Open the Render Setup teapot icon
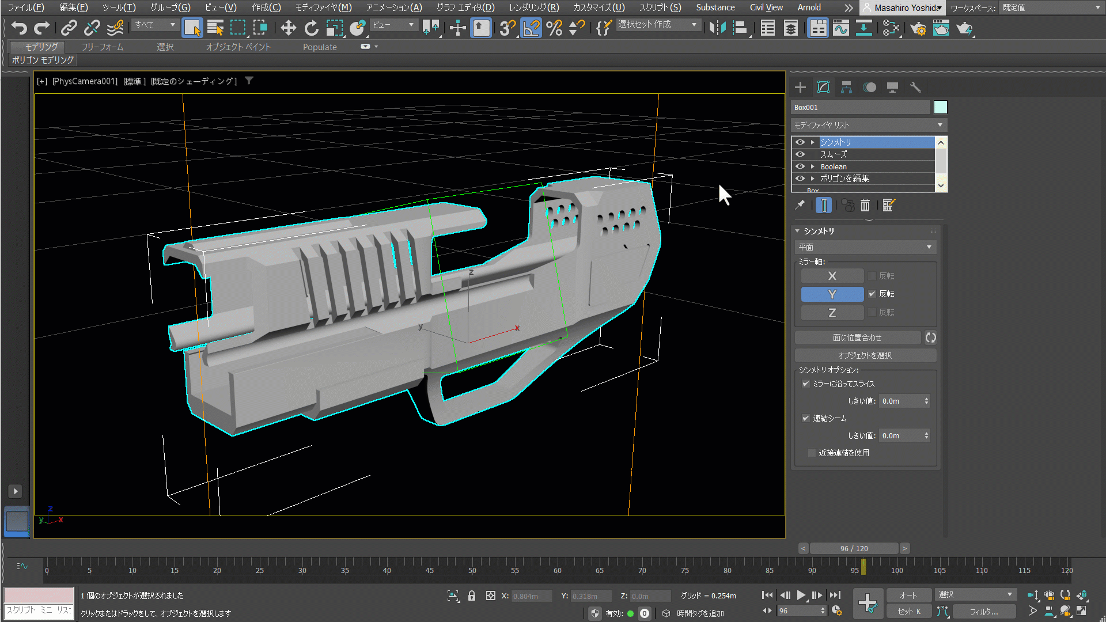The height and width of the screenshot is (622, 1106). [x=918, y=28]
